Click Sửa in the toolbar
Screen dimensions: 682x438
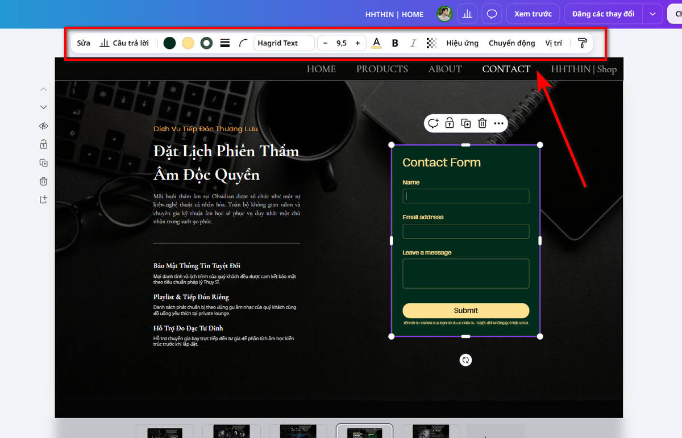pos(84,43)
